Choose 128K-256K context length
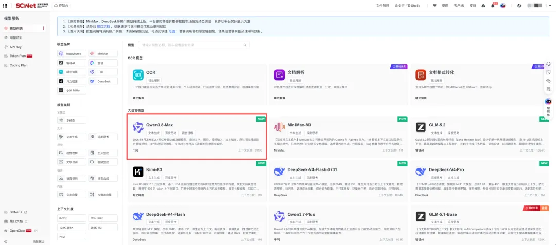This screenshot has width=556, height=245. pyautogui.click(x=72, y=228)
